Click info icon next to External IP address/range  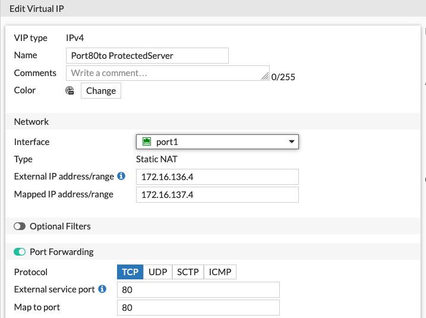tap(121, 177)
